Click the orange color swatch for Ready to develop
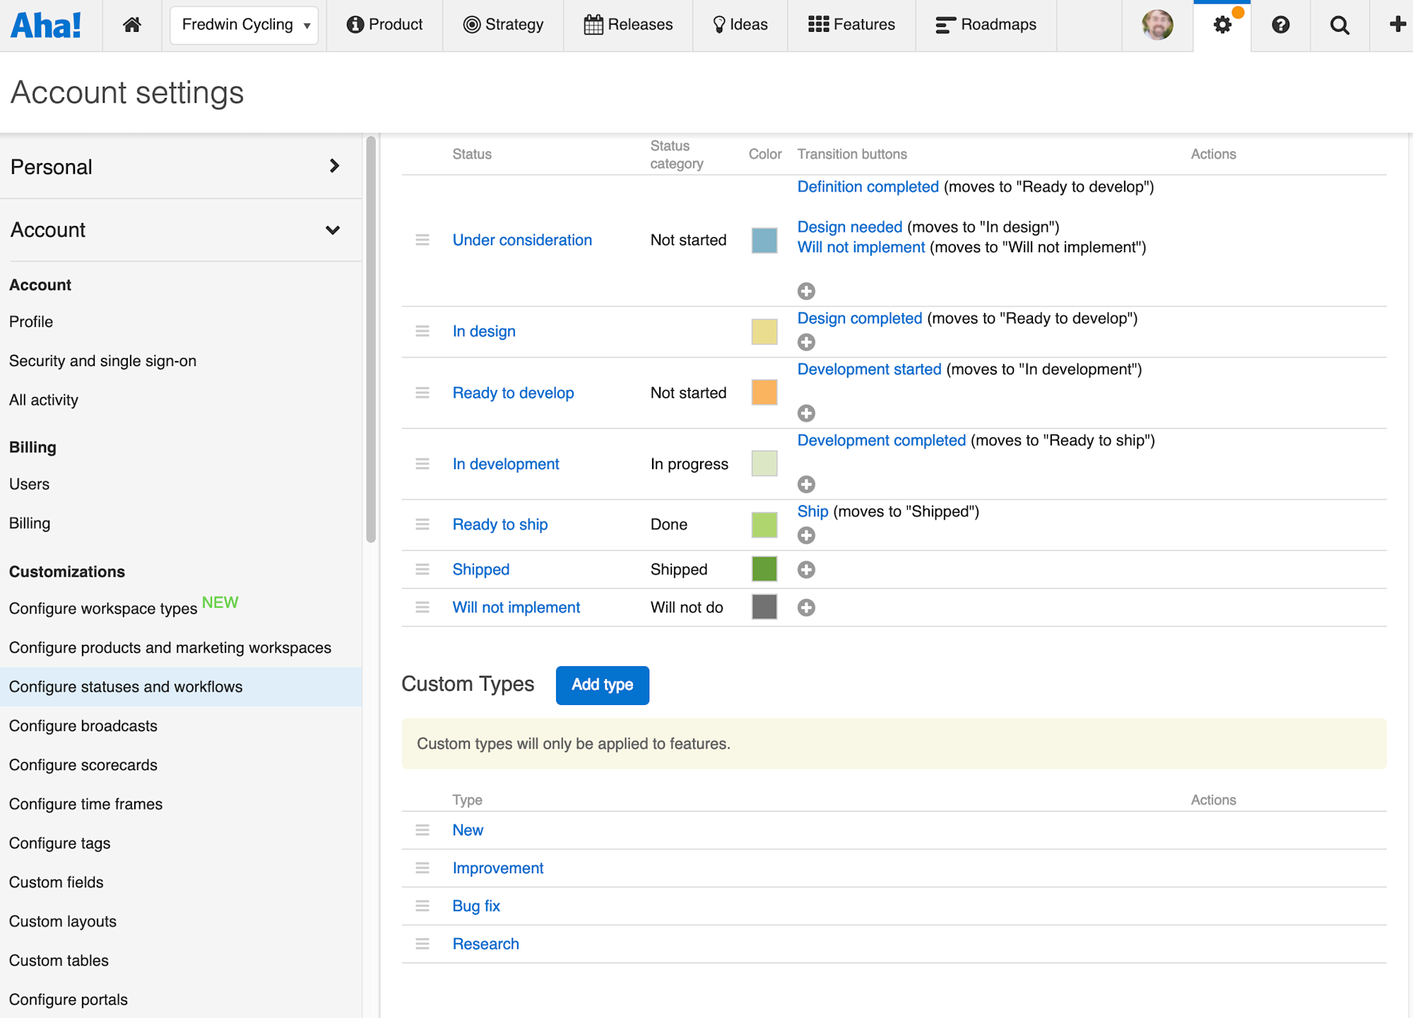The width and height of the screenshot is (1413, 1018). [764, 392]
